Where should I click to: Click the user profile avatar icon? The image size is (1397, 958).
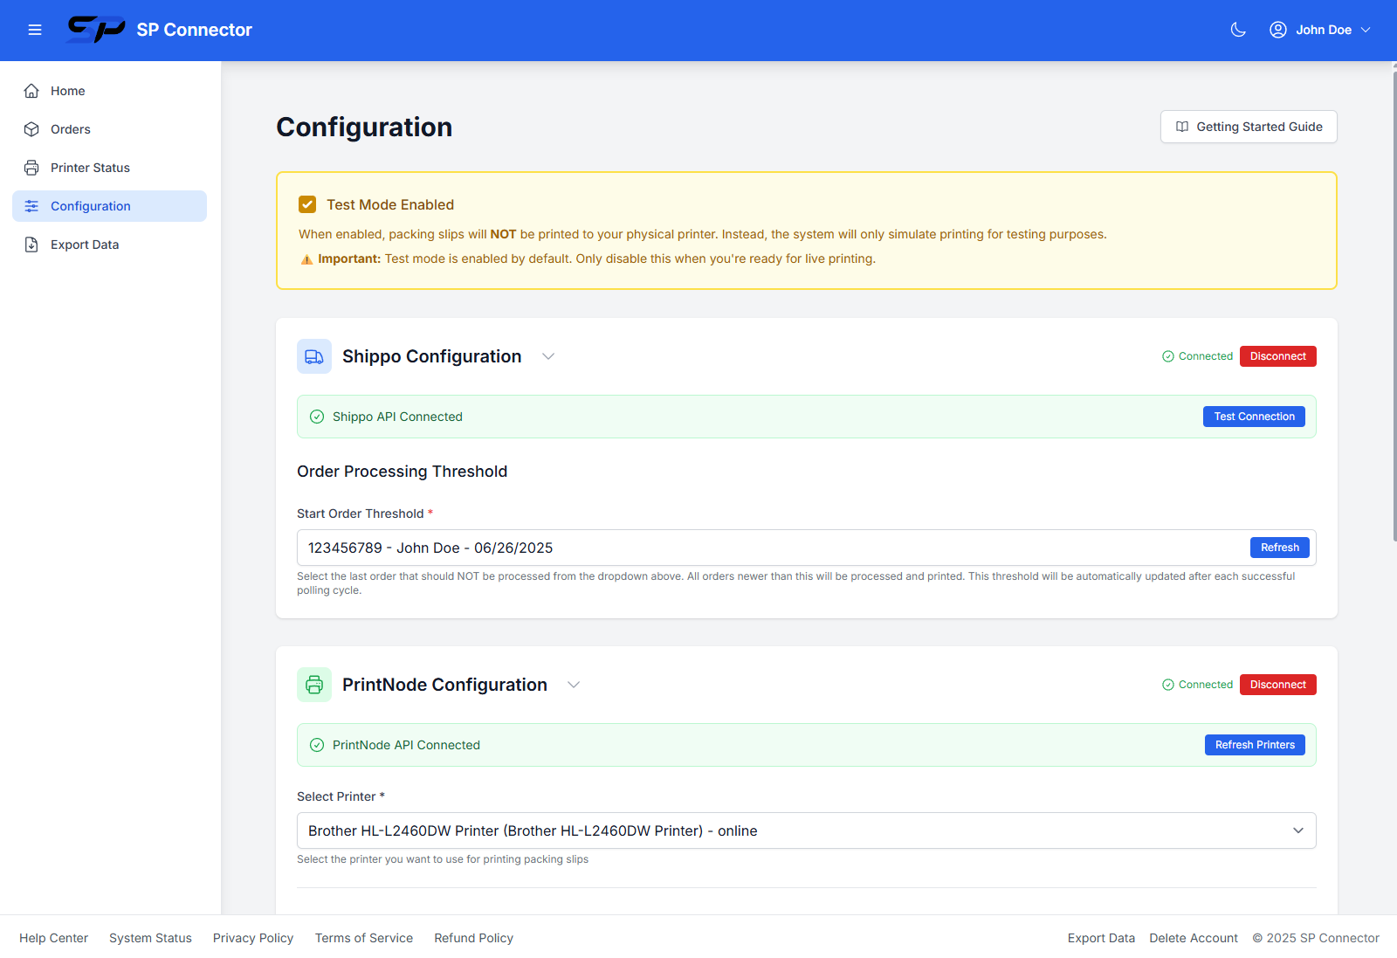tap(1277, 29)
